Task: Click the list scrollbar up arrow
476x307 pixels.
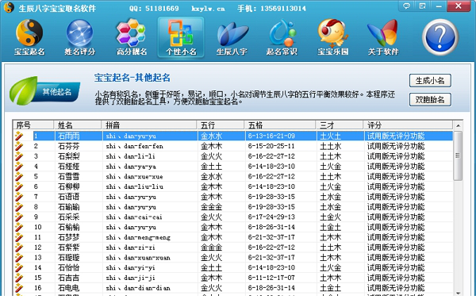Action: [458, 125]
